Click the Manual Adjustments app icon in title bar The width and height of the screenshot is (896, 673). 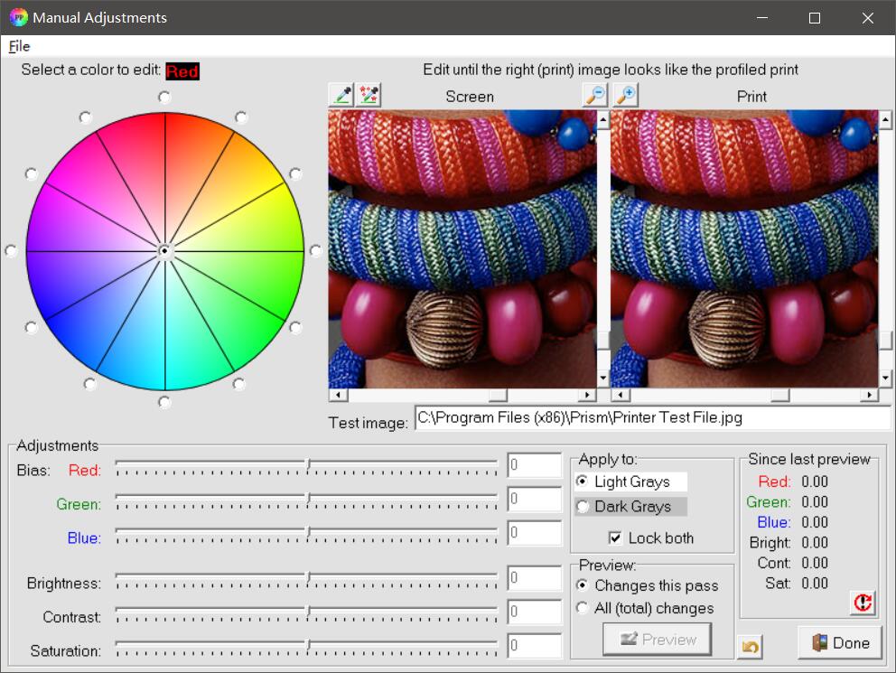(18, 17)
